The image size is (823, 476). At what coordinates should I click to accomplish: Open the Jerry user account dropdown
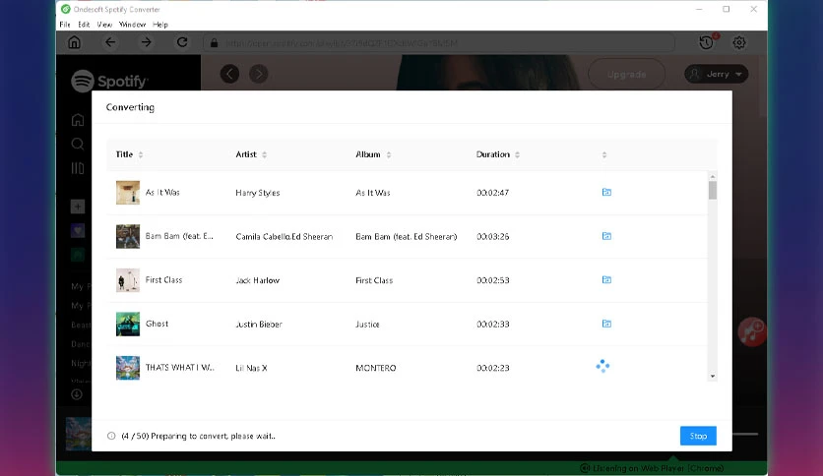[716, 74]
